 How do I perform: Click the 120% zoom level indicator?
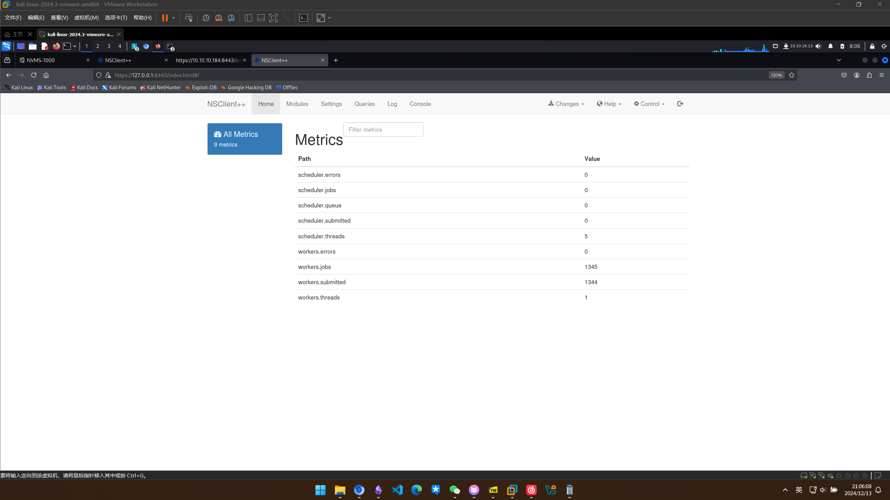776,75
